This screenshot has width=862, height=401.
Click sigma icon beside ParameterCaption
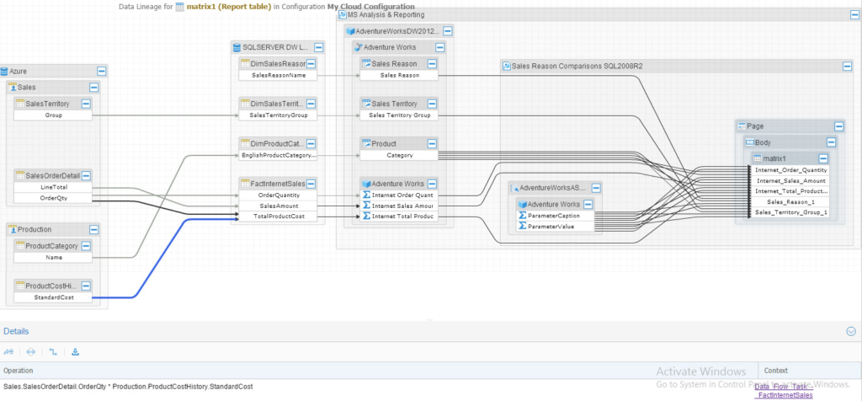click(523, 216)
